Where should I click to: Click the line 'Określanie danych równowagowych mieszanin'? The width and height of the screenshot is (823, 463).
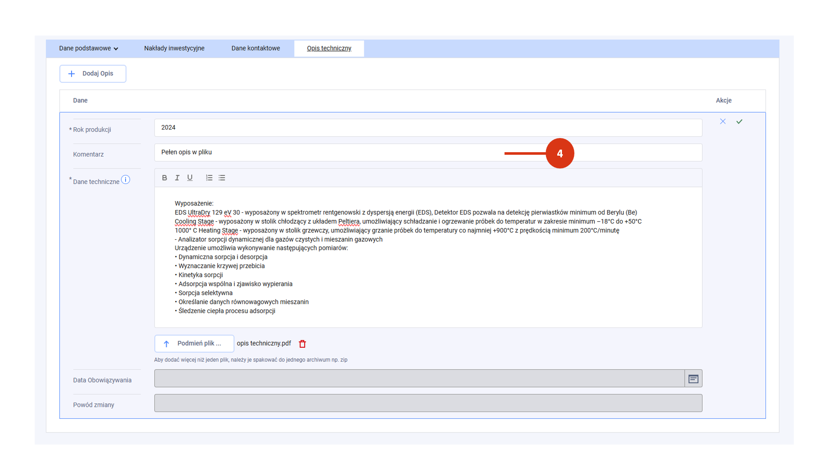pyautogui.click(x=242, y=302)
